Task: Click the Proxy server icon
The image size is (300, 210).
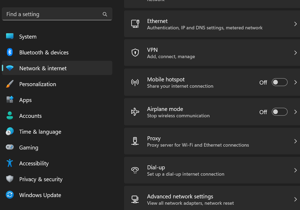Action: 135,141
